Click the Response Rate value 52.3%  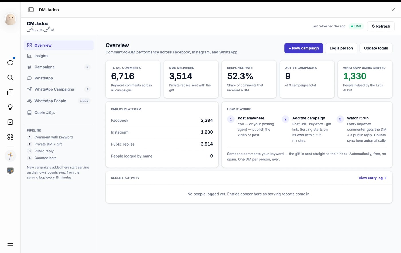coord(240,76)
